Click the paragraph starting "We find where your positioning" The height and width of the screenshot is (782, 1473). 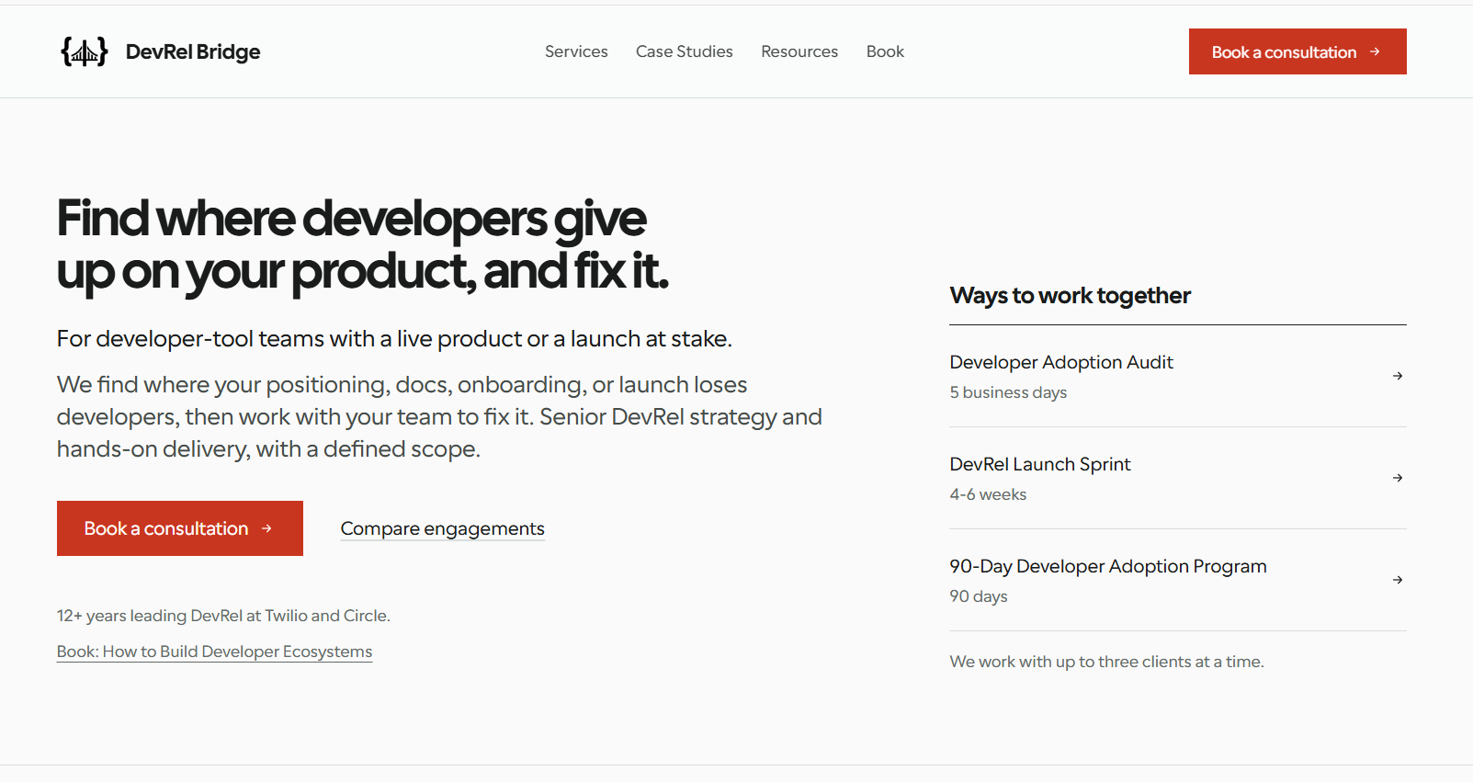pyautogui.click(x=439, y=417)
